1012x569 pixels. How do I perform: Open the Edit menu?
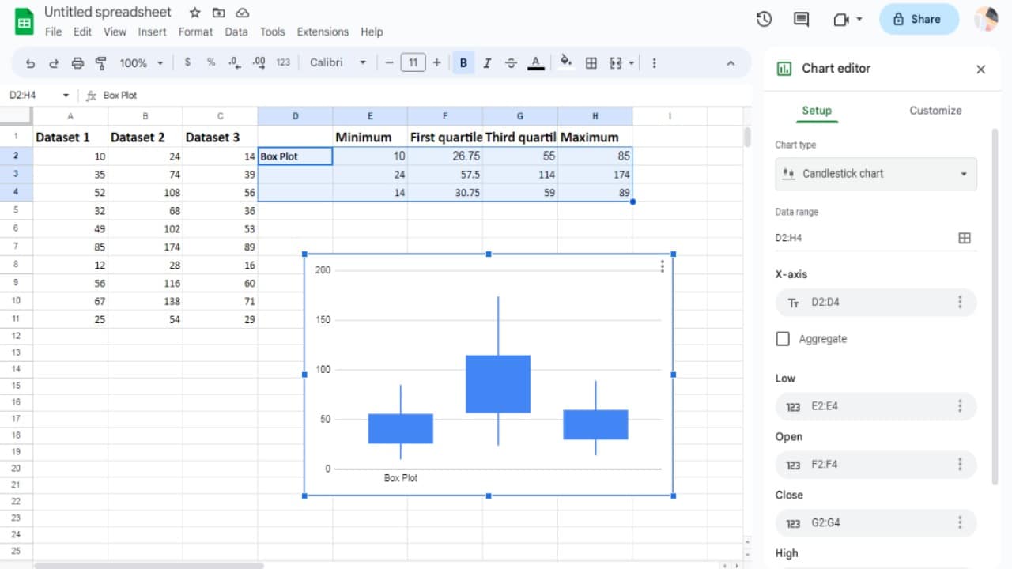coord(82,32)
